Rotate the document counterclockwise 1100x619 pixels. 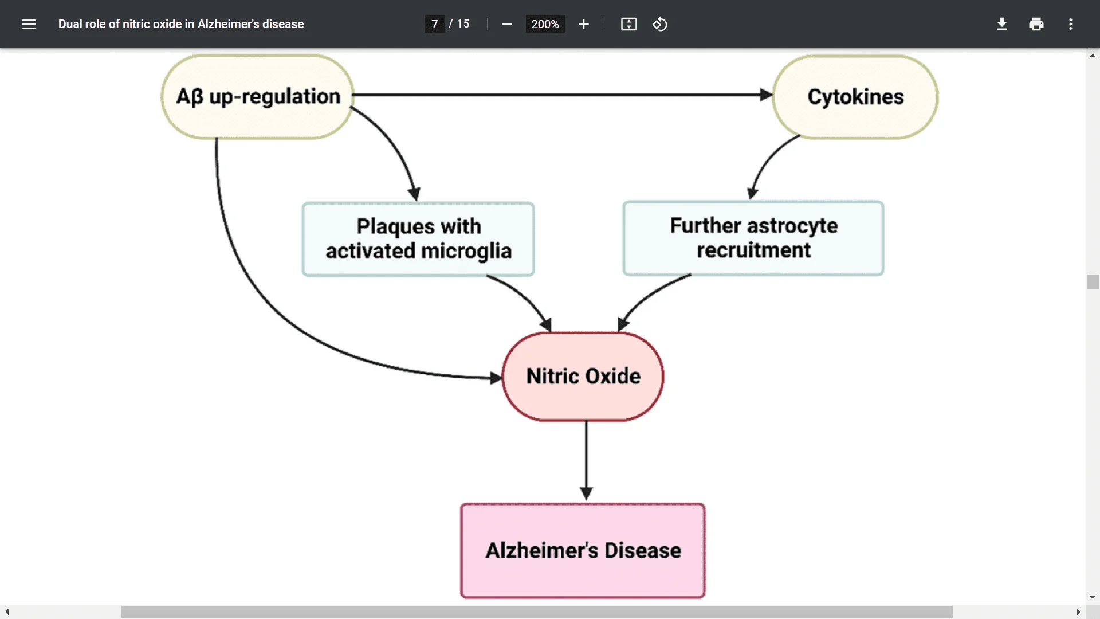point(659,24)
